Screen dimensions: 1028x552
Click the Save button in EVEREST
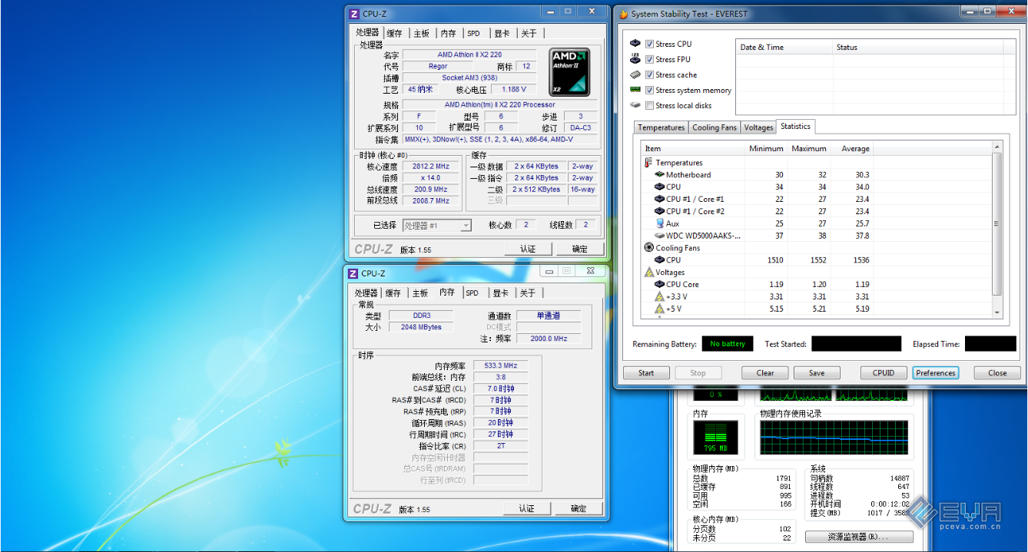(817, 373)
